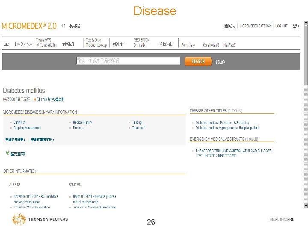Open the Testing link

click(137, 122)
